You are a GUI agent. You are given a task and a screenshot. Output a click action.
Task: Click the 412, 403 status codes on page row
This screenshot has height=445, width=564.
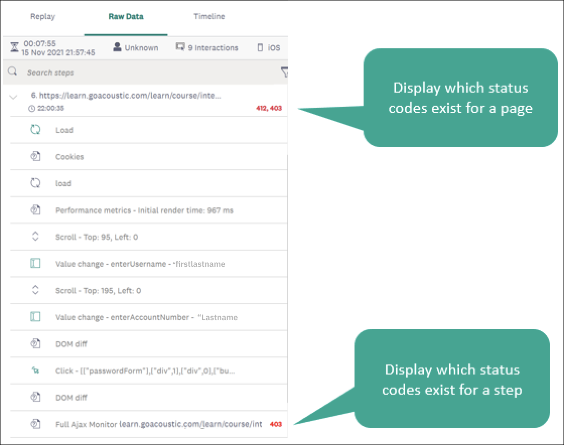[269, 108]
